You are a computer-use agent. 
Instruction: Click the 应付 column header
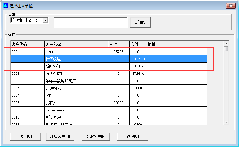(138, 44)
